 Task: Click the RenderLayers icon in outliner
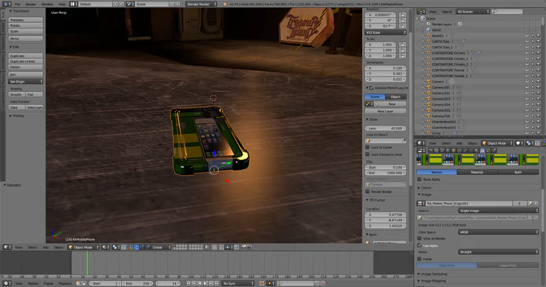point(429,24)
